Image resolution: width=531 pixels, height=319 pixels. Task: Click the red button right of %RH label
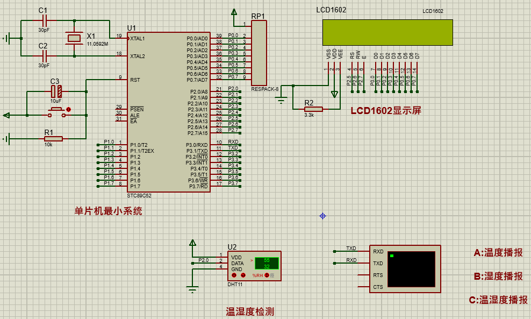[266, 275]
